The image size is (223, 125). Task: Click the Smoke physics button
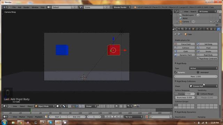click(x=207, y=51)
